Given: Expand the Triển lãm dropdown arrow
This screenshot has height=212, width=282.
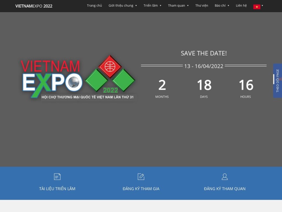Looking at the screenshot, I should click(161, 6).
